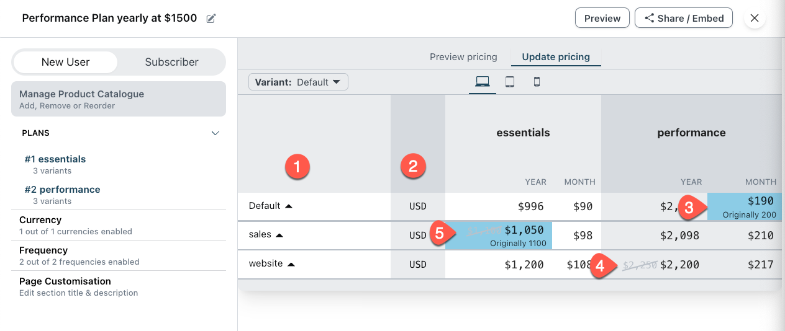The image size is (785, 331).
Task: Open the Variant Default dropdown
Action: click(298, 82)
